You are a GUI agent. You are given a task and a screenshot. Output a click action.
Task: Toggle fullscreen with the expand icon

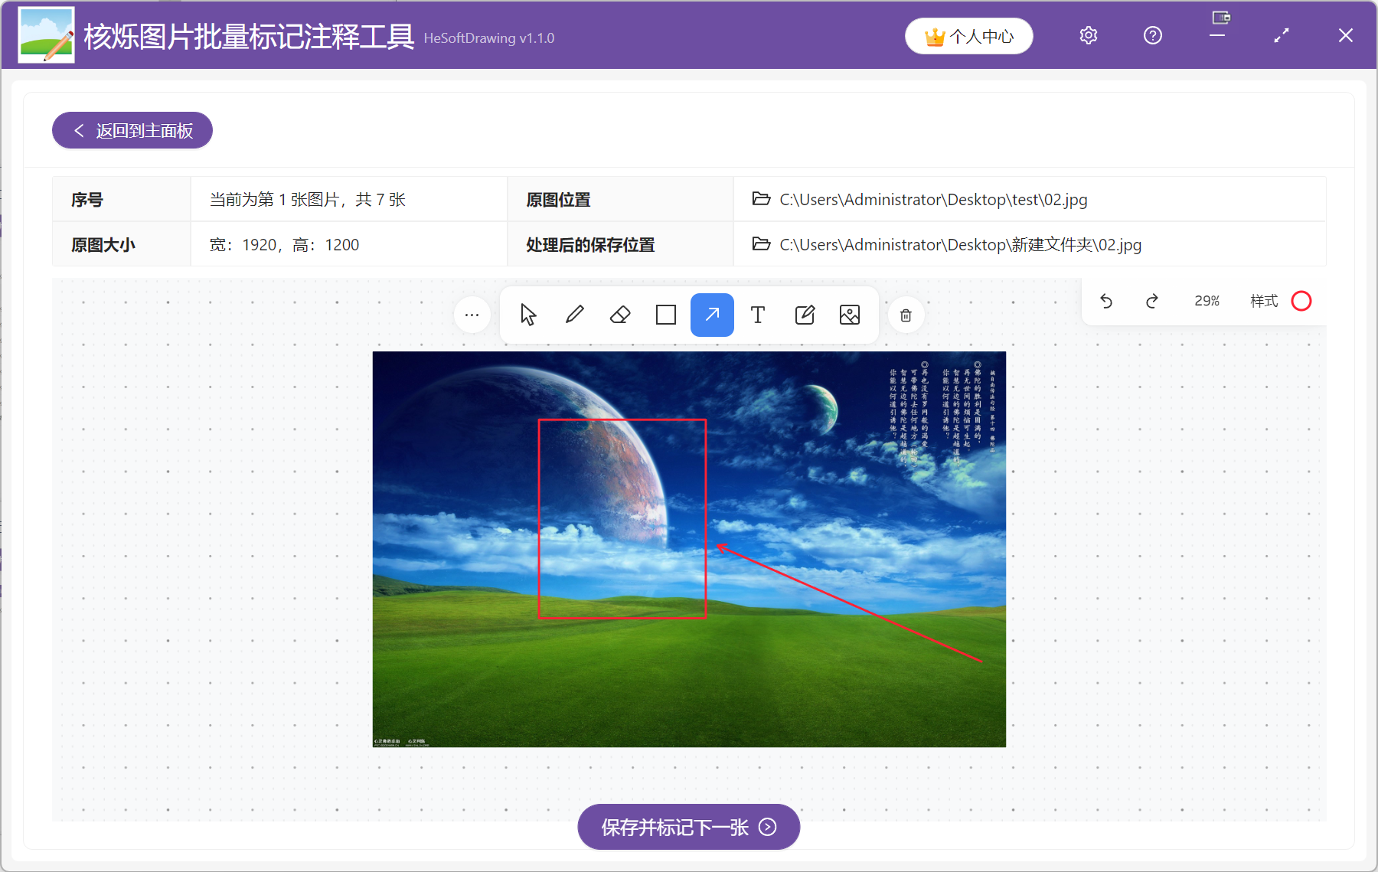[1281, 35]
